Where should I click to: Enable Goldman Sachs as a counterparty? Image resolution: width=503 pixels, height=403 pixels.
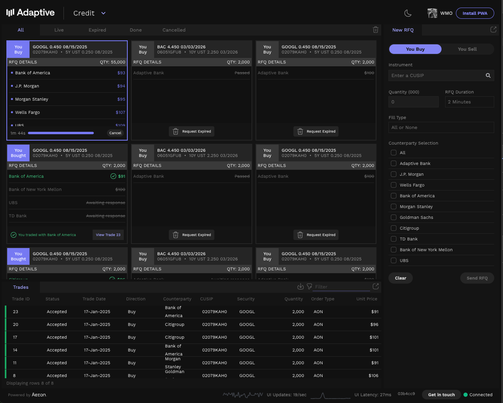coord(393,217)
